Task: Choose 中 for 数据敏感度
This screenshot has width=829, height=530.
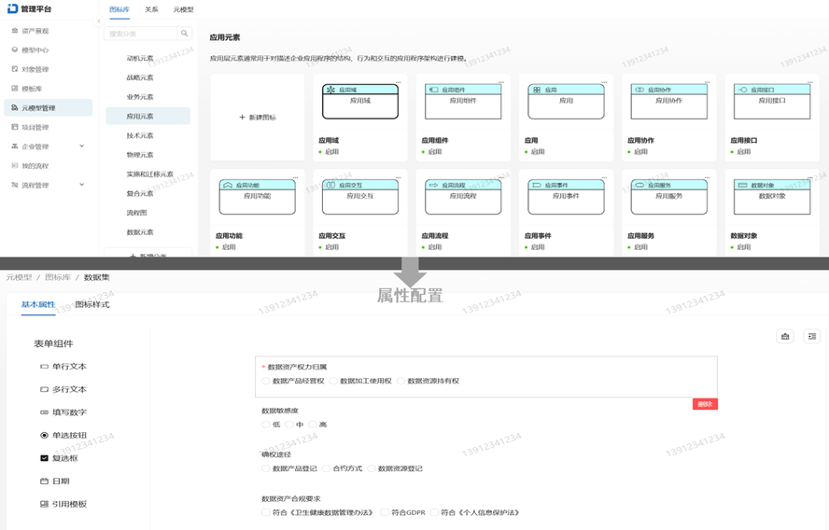Action: pos(289,425)
